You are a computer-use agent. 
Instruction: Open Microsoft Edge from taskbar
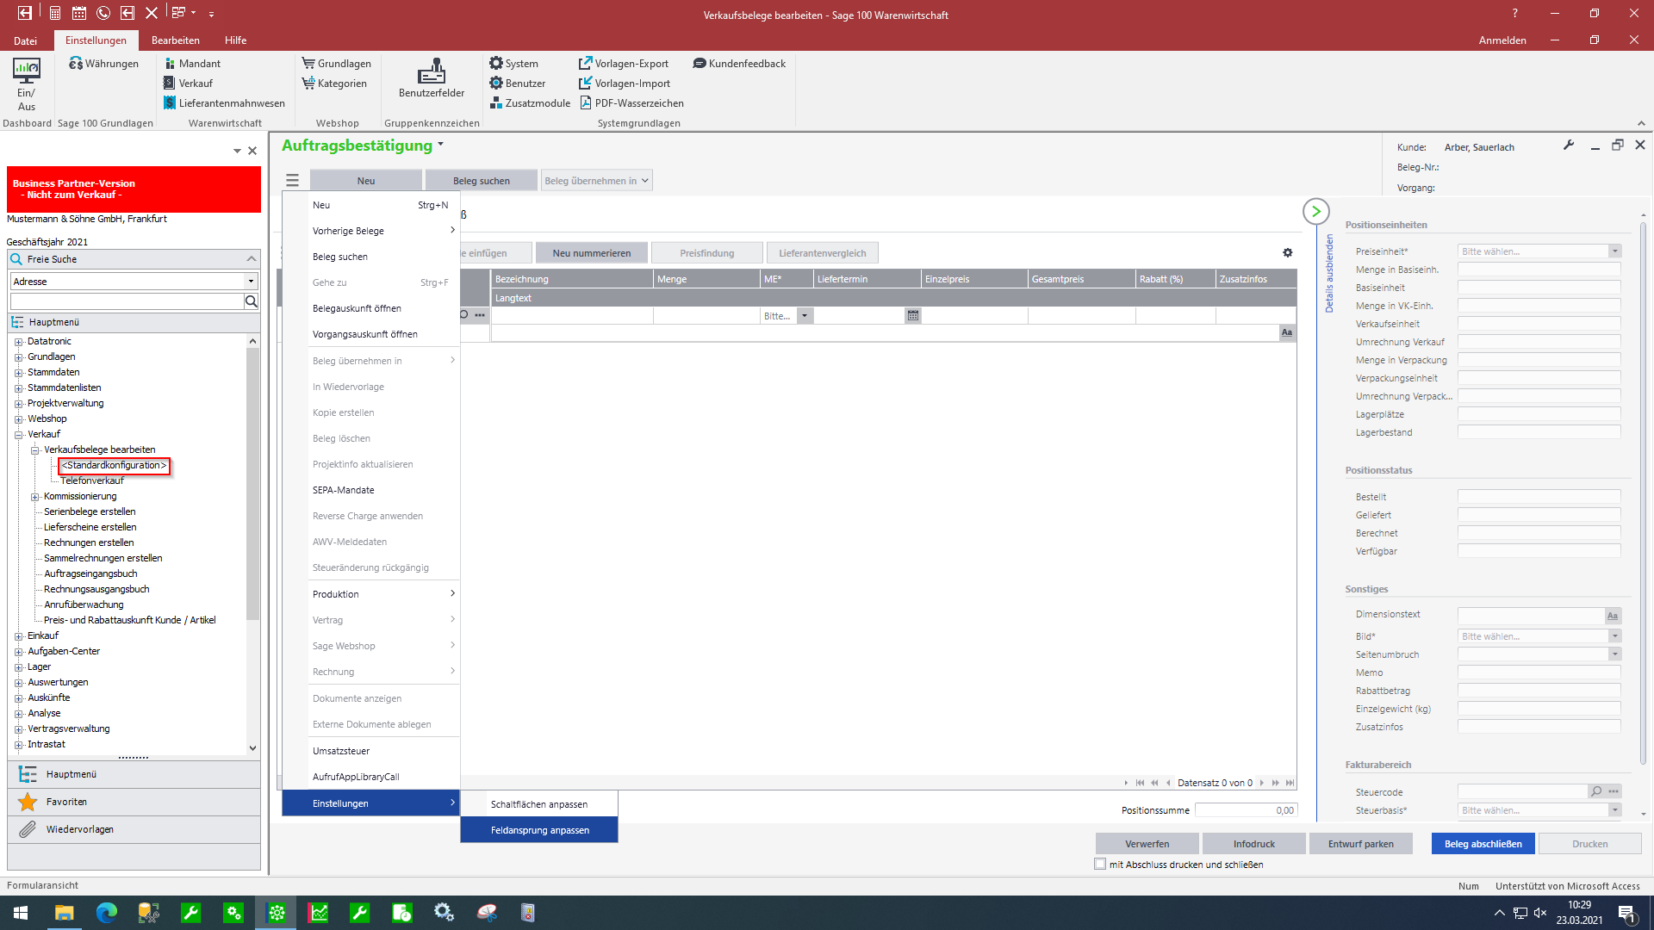point(107,913)
